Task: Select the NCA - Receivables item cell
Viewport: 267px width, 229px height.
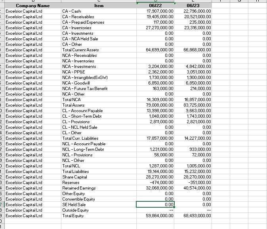Action: coord(99,55)
